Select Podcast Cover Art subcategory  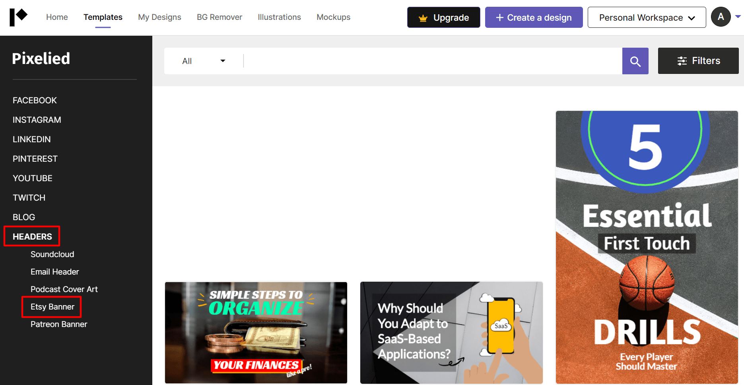point(64,289)
